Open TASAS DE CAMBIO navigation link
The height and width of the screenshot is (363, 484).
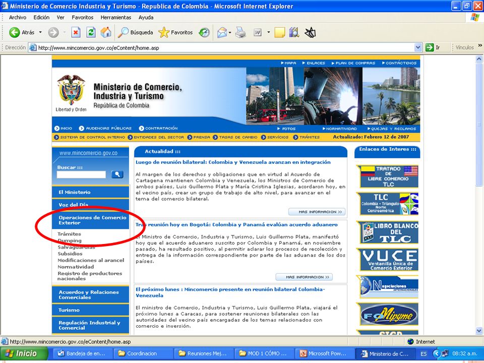235,137
